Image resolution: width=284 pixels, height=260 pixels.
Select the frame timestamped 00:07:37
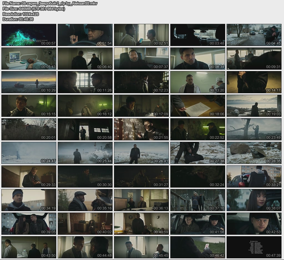(141, 59)
